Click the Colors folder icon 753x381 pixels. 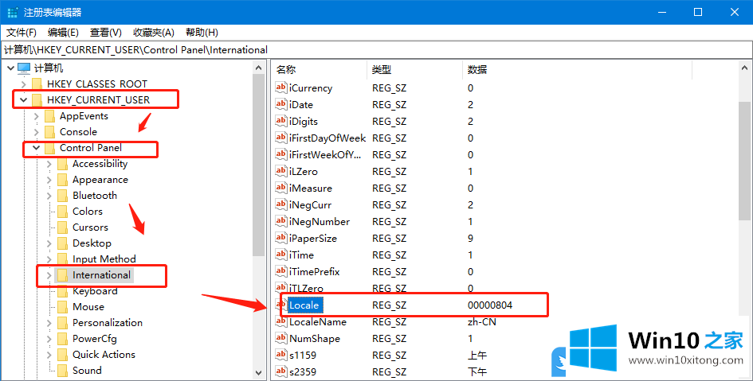(62, 212)
